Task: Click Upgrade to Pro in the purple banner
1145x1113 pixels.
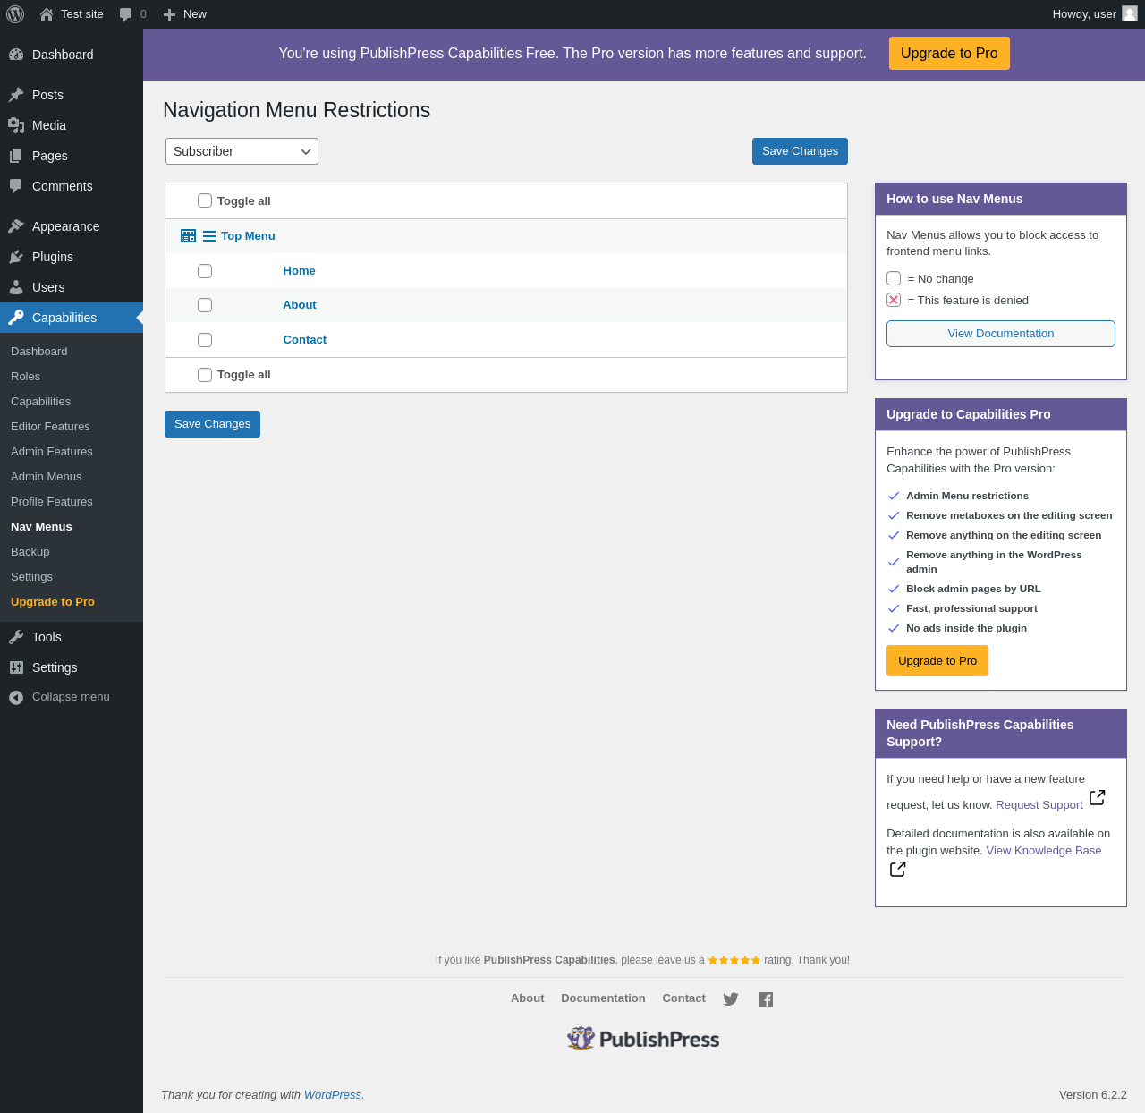Action: pyautogui.click(x=949, y=53)
